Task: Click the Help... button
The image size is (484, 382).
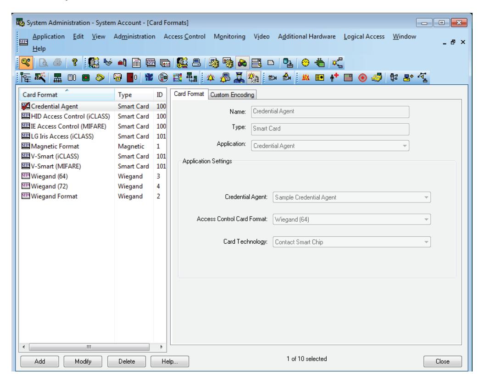Action: (169, 361)
